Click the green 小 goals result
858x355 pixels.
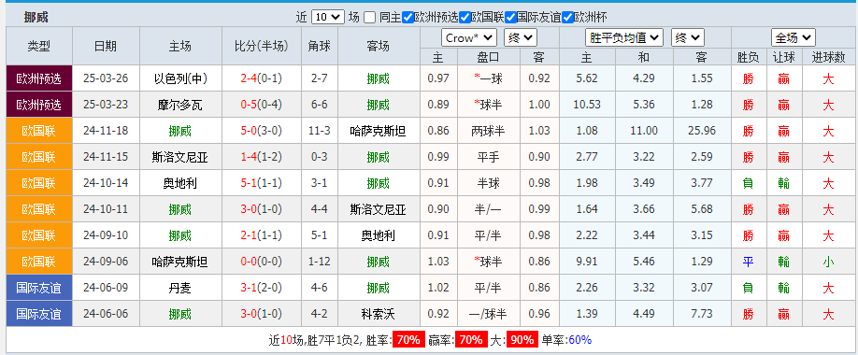[x=828, y=262]
